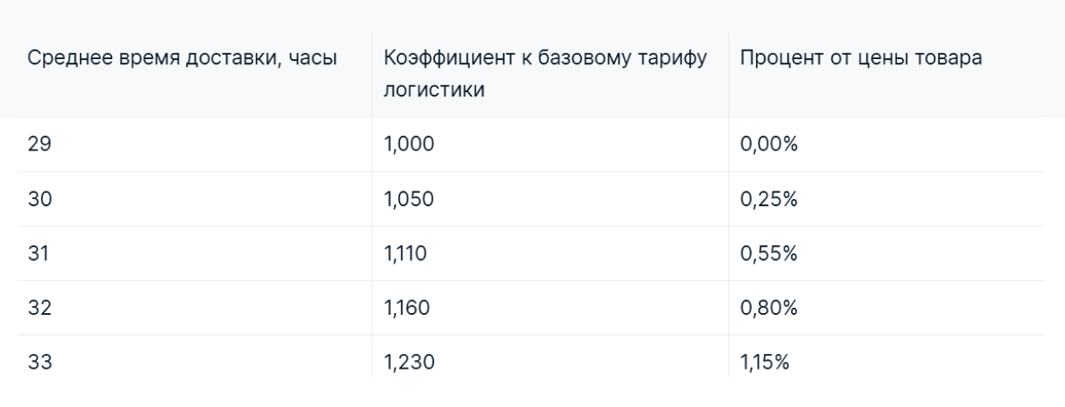Click the coefficient value 1,000

(408, 144)
